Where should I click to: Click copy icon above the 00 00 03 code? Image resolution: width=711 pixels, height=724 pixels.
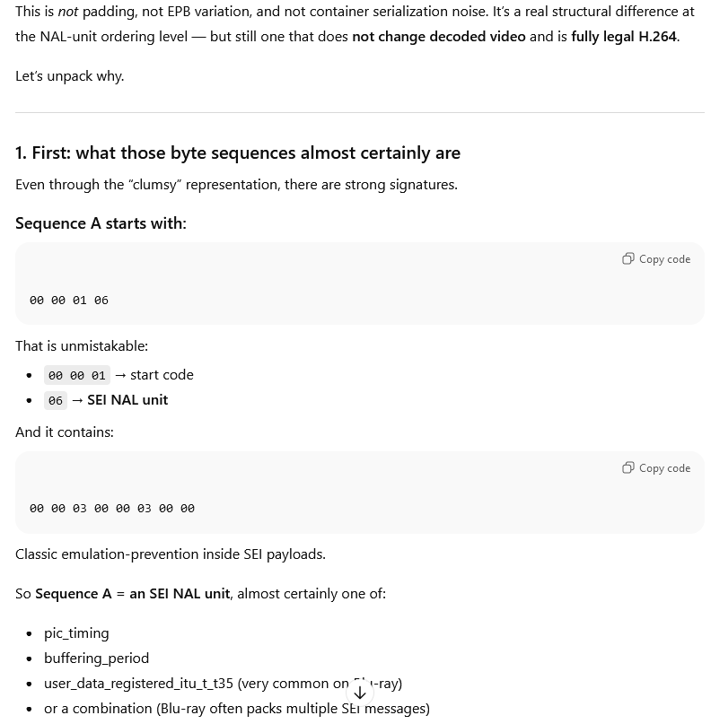(x=628, y=468)
